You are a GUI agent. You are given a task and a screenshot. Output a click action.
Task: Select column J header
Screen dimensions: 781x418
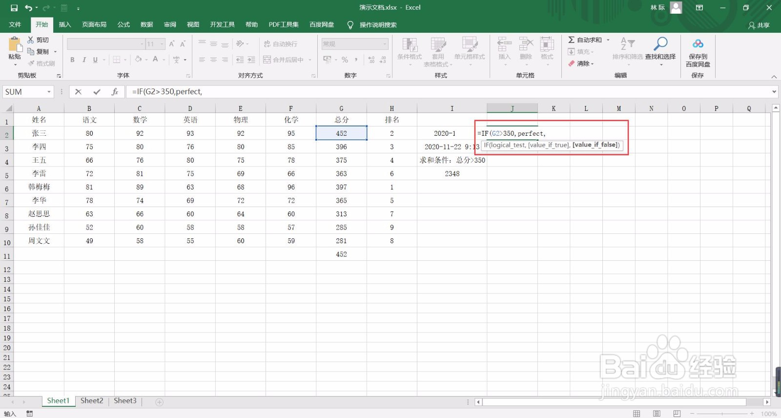[512, 108]
